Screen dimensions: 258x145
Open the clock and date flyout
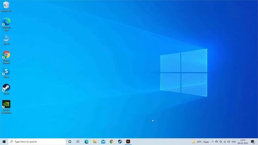[x=243, y=142]
